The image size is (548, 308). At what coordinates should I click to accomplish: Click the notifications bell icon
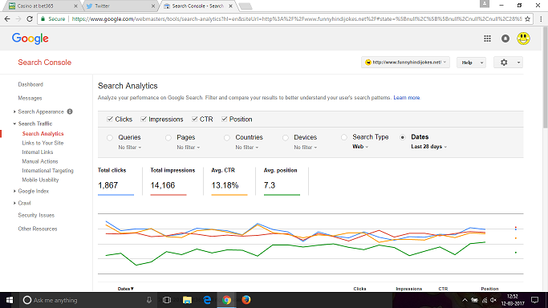pyautogui.click(x=505, y=38)
